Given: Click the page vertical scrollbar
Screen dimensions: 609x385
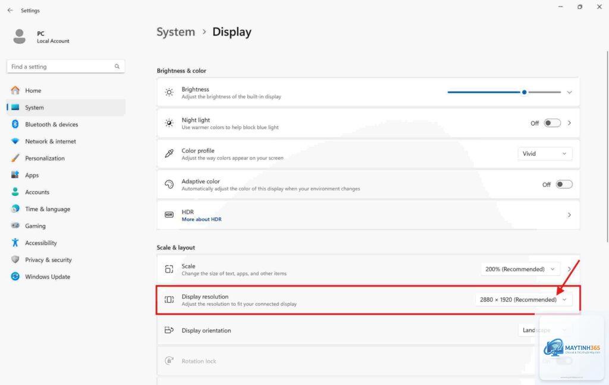Looking at the screenshot, I should (x=607, y=147).
